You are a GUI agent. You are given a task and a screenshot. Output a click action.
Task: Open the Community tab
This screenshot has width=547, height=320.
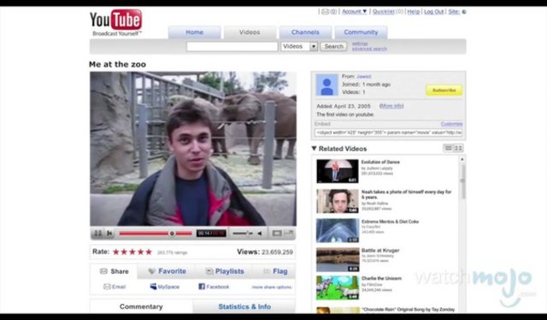(x=361, y=32)
